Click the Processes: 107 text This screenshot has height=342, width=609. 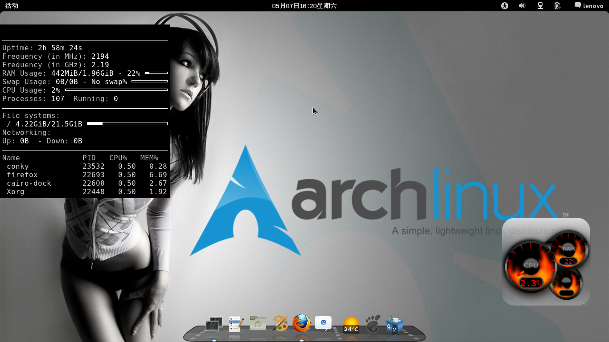tap(33, 99)
